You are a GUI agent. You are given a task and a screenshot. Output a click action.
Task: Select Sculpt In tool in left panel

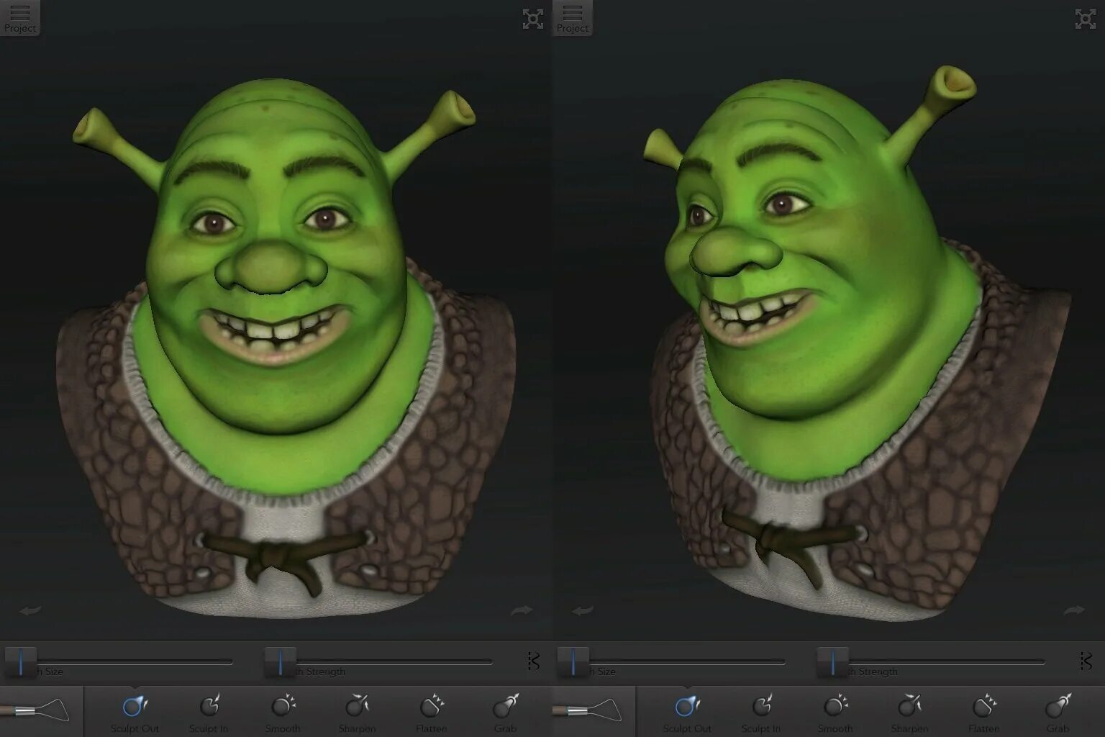[209, 712]
